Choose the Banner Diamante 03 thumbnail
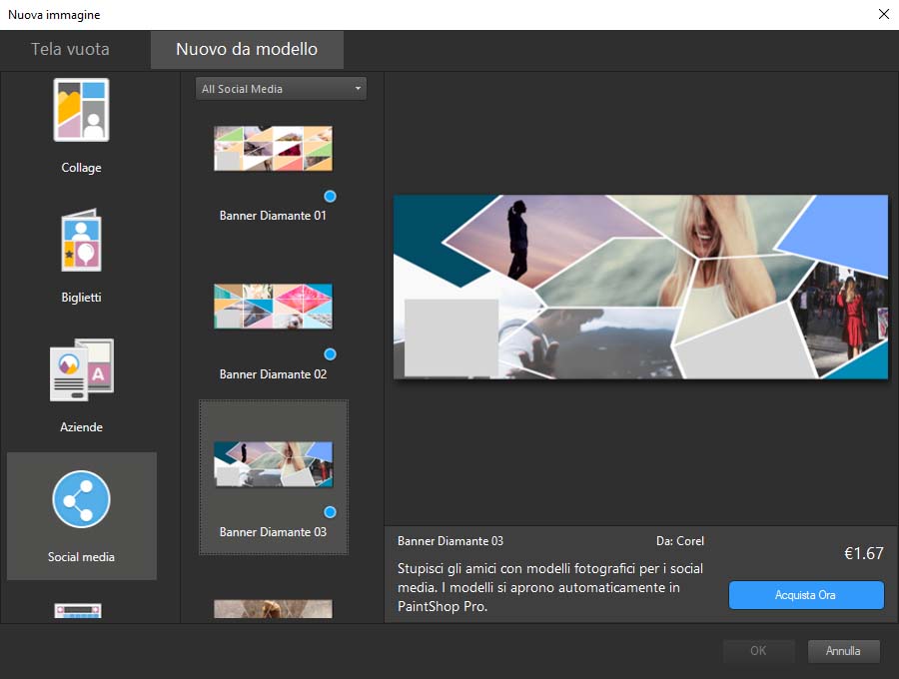 [273, 464]
